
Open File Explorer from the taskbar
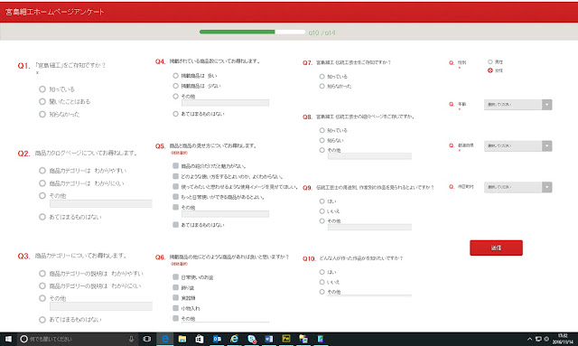(x=182, y=339)
